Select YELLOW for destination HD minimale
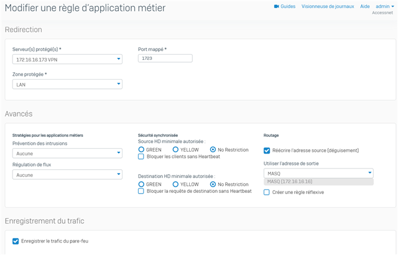Screen dimensions: 398x255 (175, 184)
